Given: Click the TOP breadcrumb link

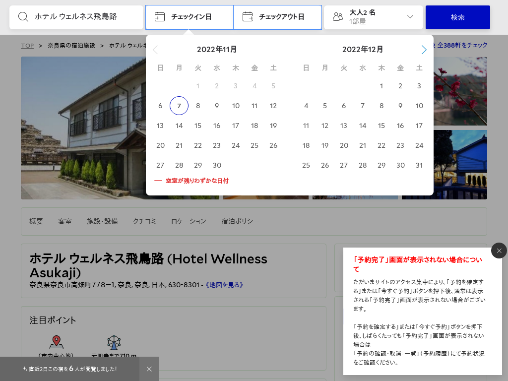Looking at the screenshot, I should pyautogui.click(x=27, y=46).
